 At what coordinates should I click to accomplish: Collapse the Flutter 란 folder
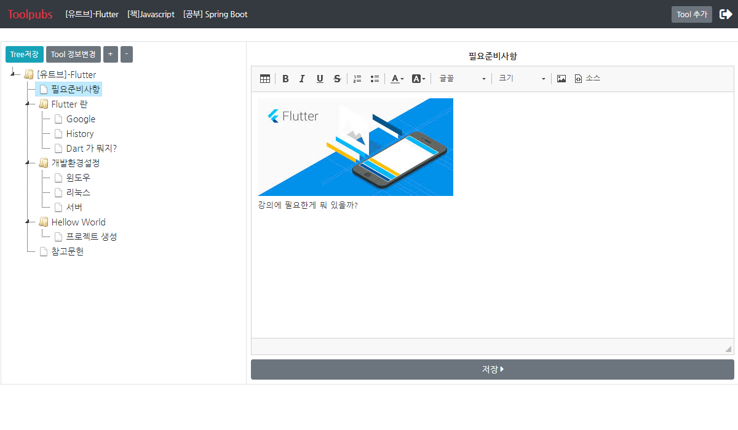coord(28,104)
